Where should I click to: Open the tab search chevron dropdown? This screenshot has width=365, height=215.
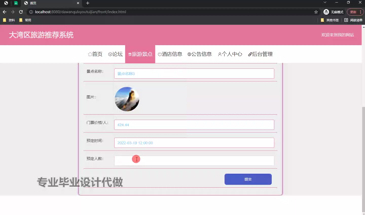click(x=325, y=3)
